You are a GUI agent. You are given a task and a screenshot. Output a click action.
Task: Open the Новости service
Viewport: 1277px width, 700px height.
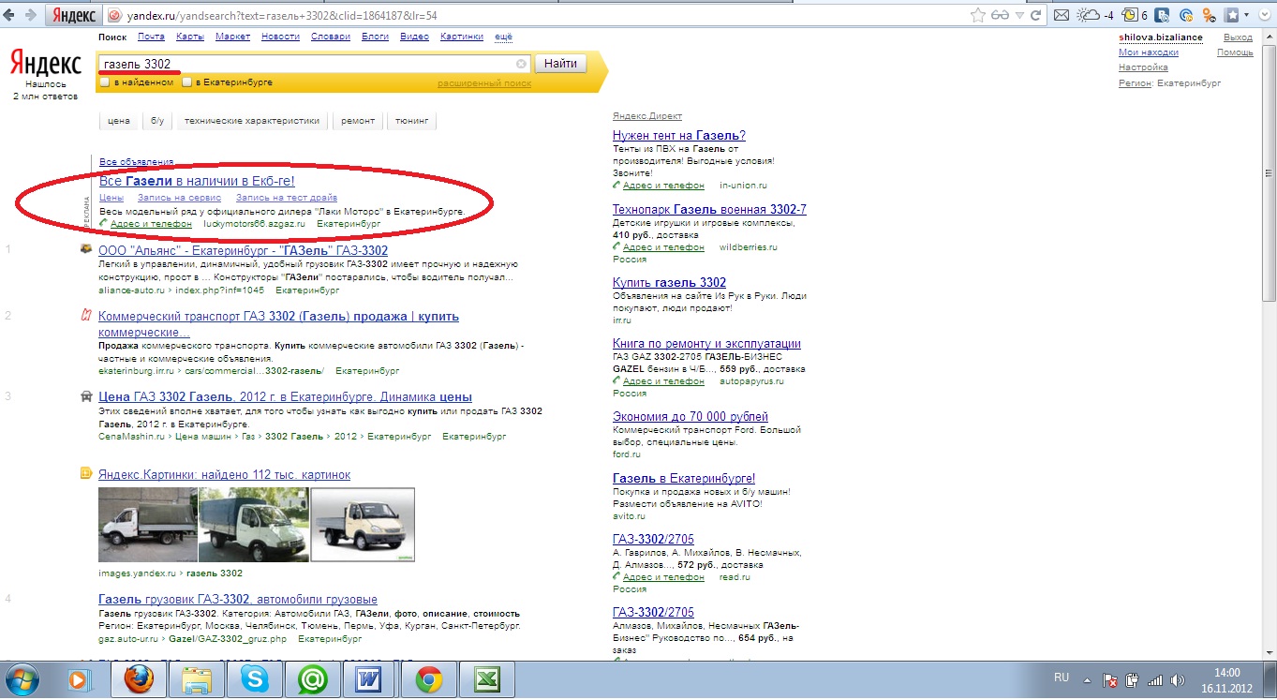pyautogui.click(x=280, y=37)
